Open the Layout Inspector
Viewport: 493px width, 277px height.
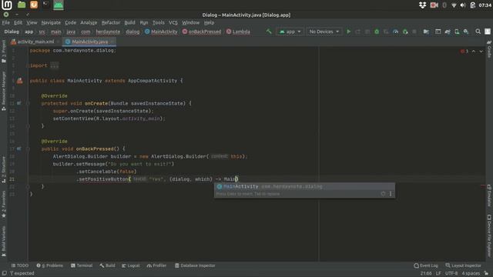pyautogui.click(x=464, y=265)
